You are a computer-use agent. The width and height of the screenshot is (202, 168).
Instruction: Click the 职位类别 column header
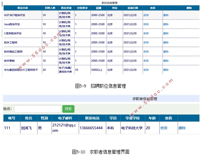[x=66, y=8]
